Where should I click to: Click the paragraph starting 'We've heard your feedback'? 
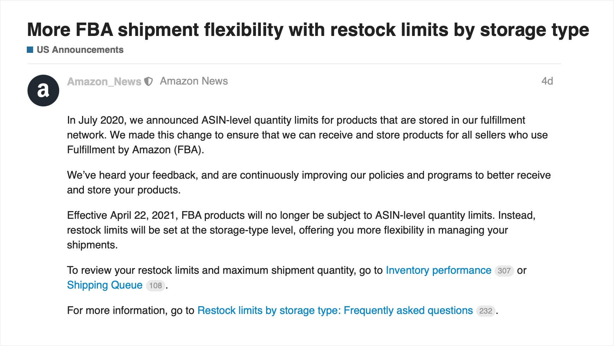(309, 183)
